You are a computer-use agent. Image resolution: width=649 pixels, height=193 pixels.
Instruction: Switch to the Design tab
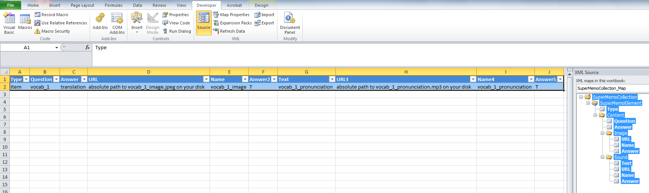262,5
